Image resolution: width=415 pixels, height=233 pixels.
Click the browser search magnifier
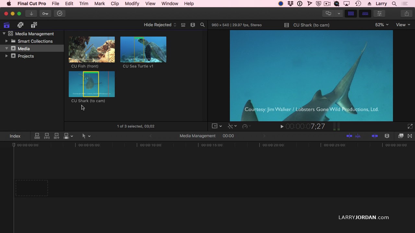[x=203, y=25]
